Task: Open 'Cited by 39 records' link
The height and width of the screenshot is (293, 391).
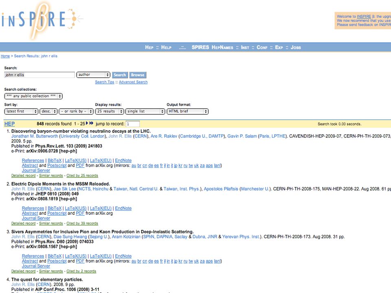Action: click(x=82, y=223)
